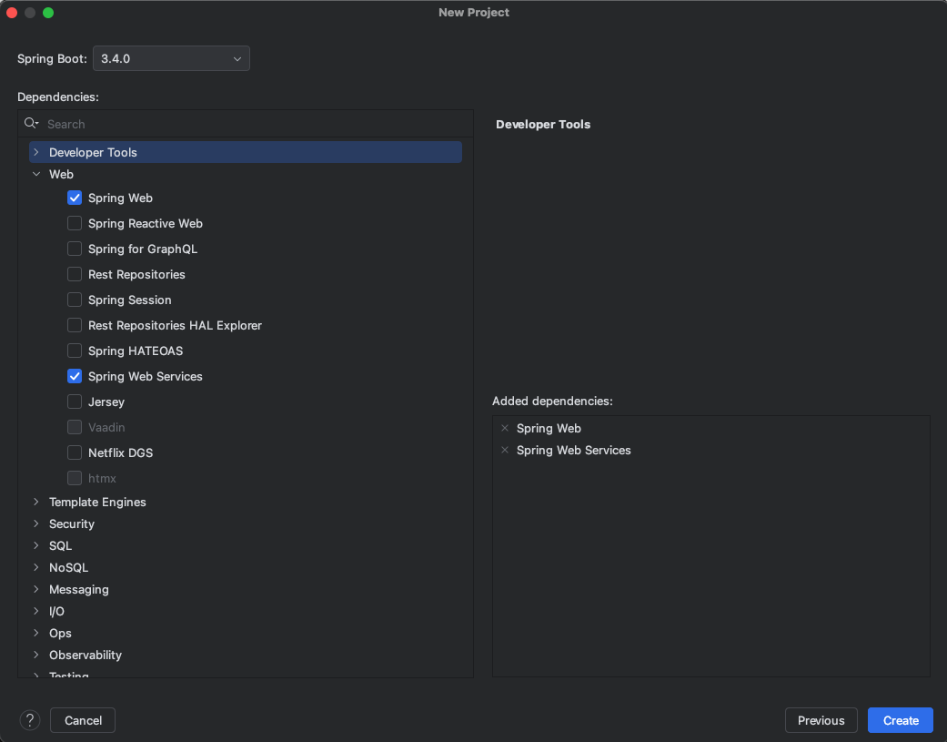This screenshot has height=742, width=947.
Task: Check the Spring for GraphQL option
Action: coord(75,249)
